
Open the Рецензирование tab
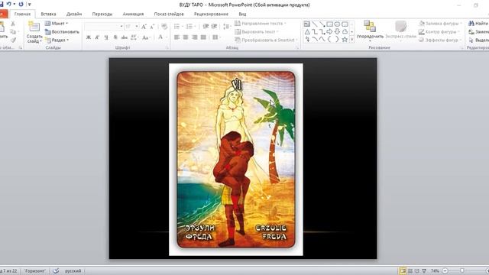tap(211, 14)
